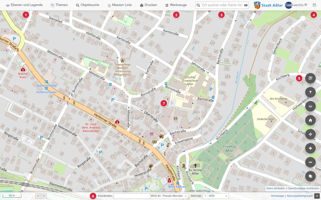Screen dimensions: 321x200
Task: Click into the Koordinaten input field
Action: coord(132,196)
